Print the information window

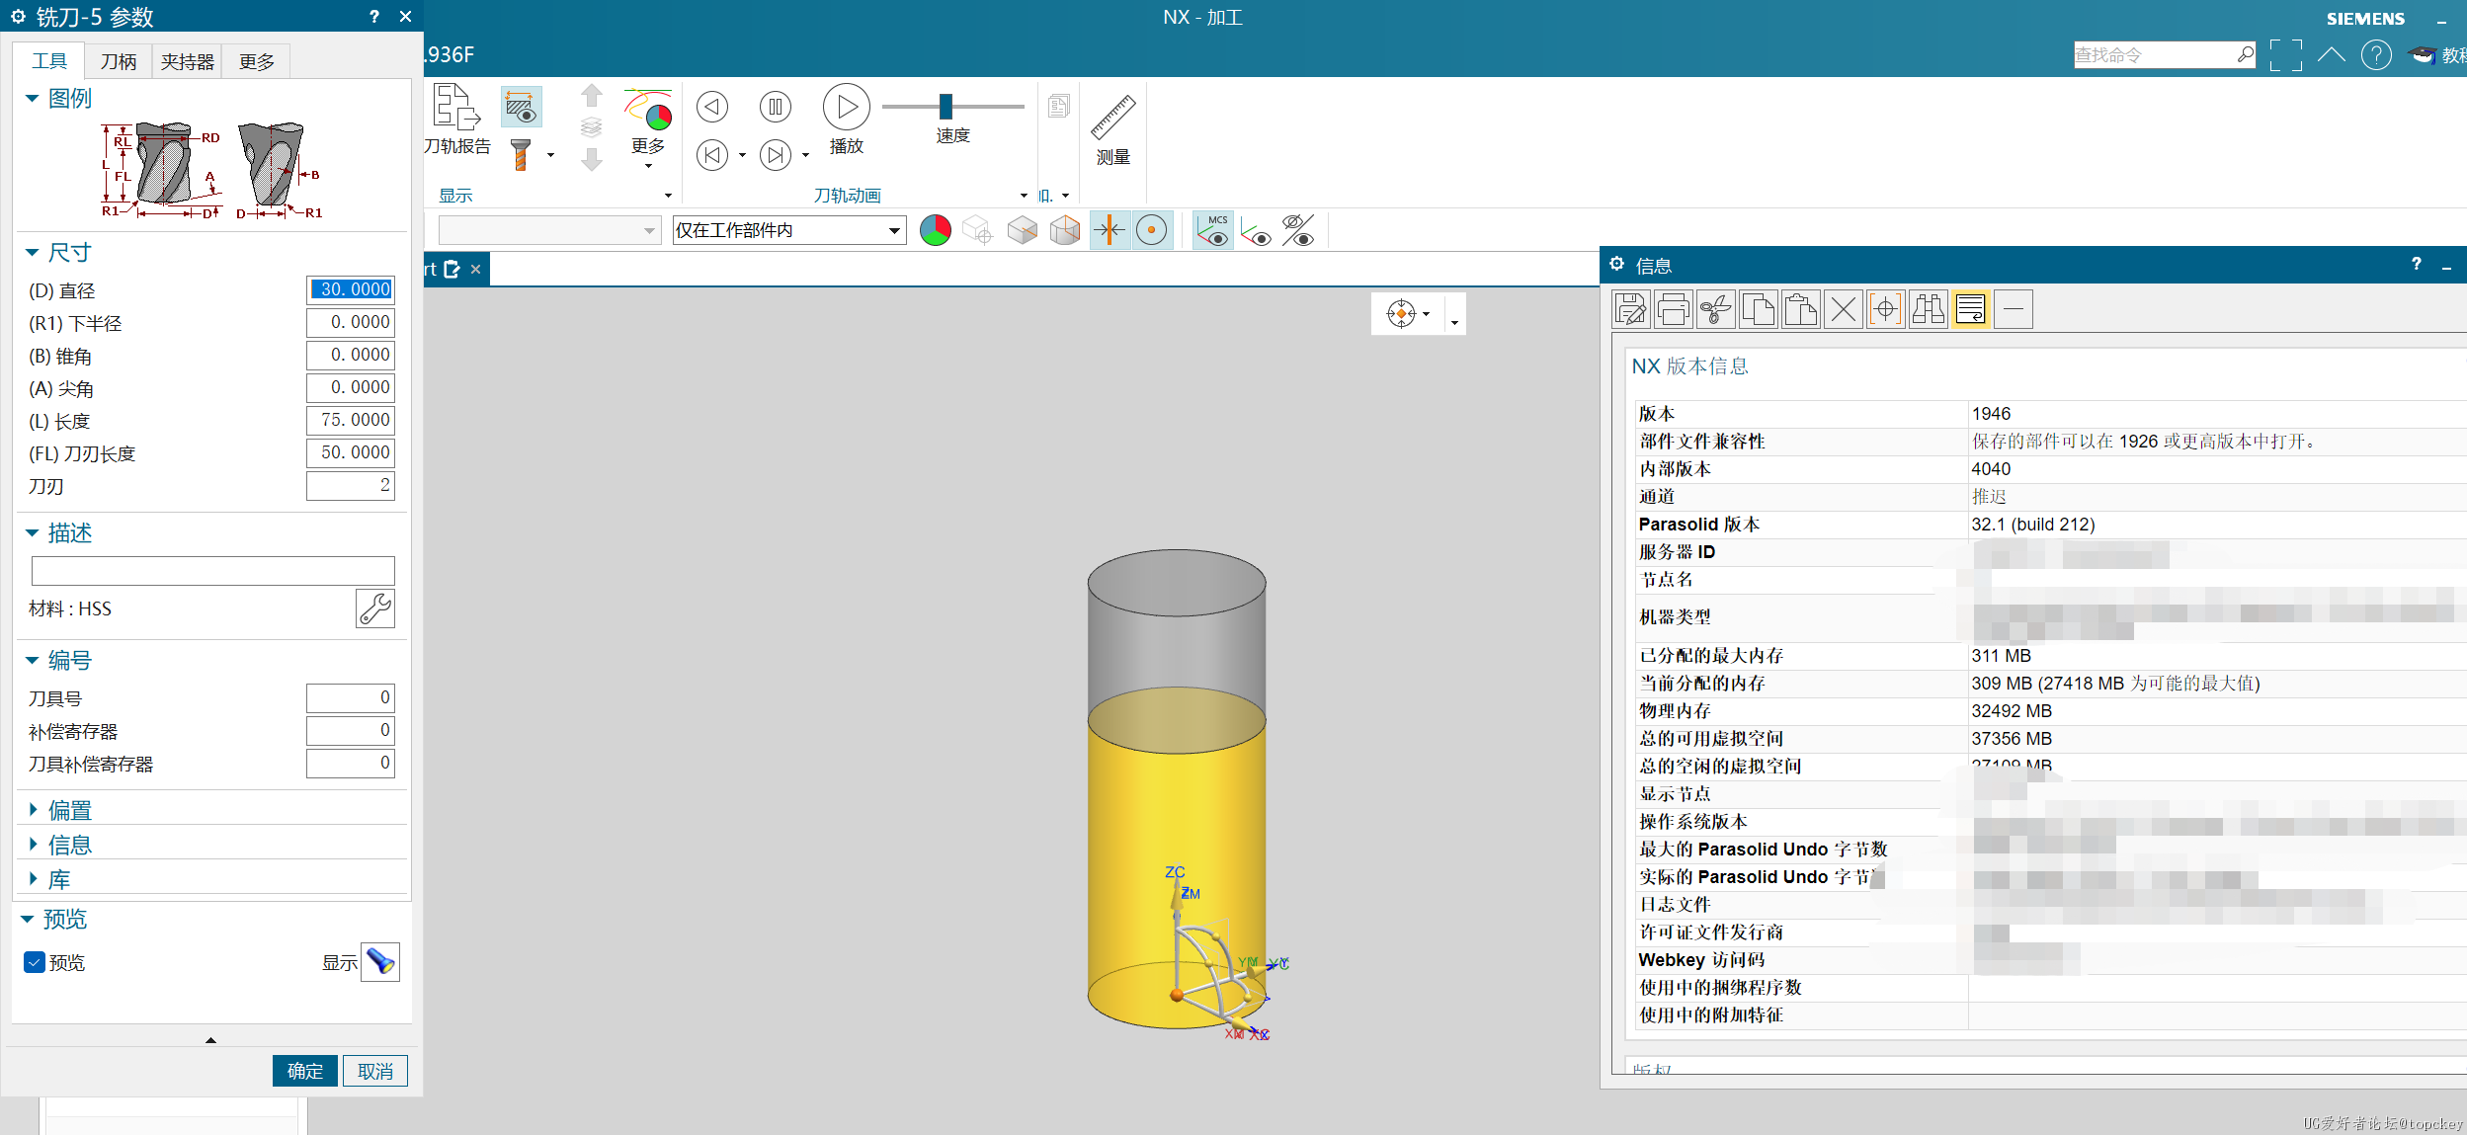click(1673, 309)
